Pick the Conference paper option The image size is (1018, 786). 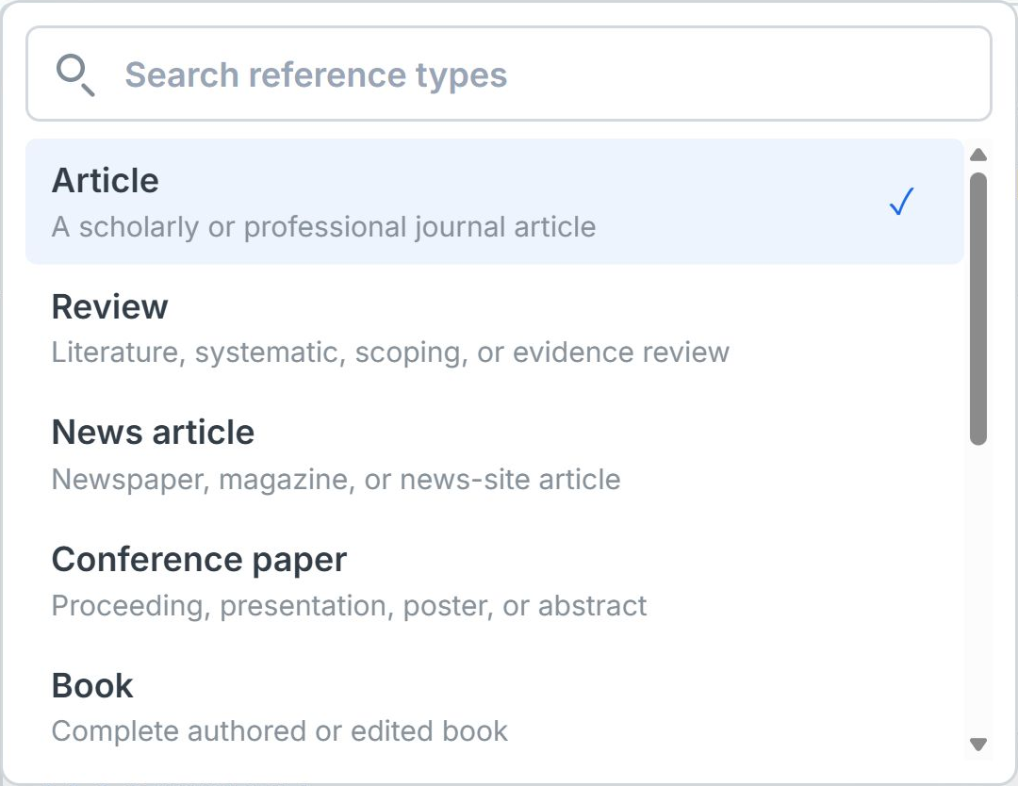[494, 581]
